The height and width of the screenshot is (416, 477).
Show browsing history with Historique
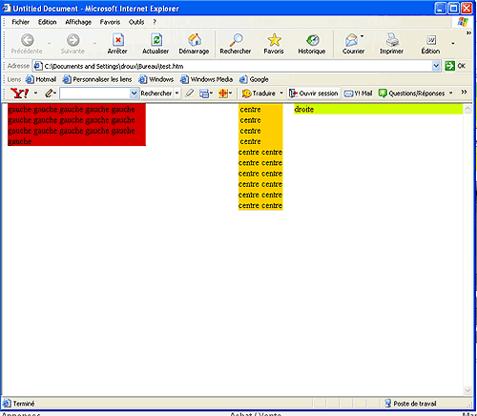(x=312, y=44)
